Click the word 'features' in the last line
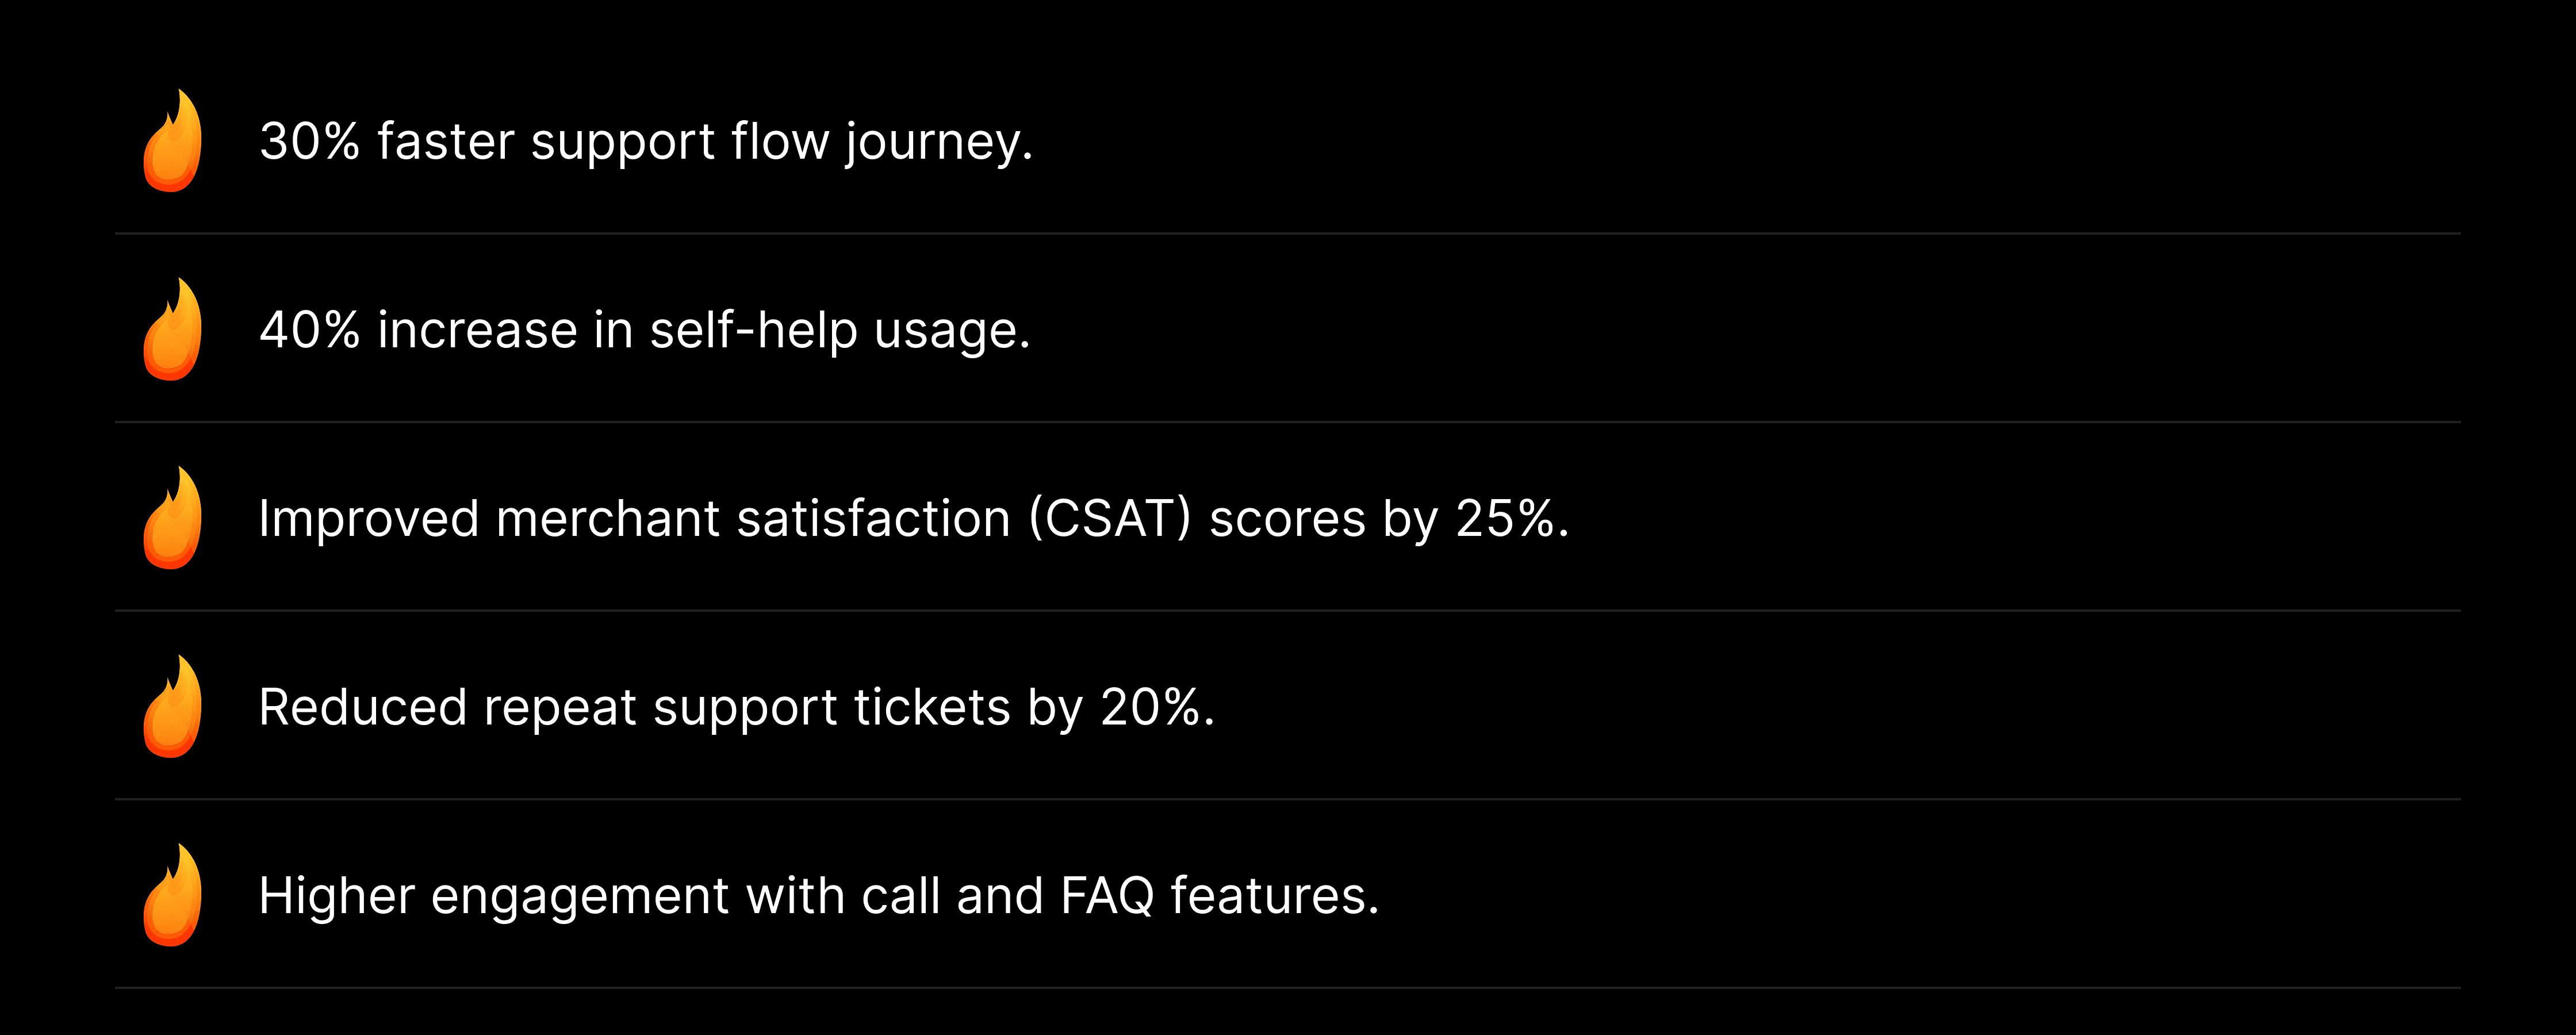Screen dimensions: 2576x1035 pyautogui.click(x=1267, y=896)
